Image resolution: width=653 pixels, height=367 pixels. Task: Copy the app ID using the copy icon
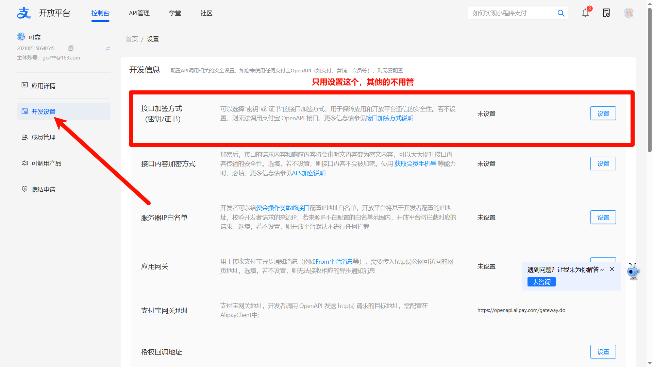(71, 48)
